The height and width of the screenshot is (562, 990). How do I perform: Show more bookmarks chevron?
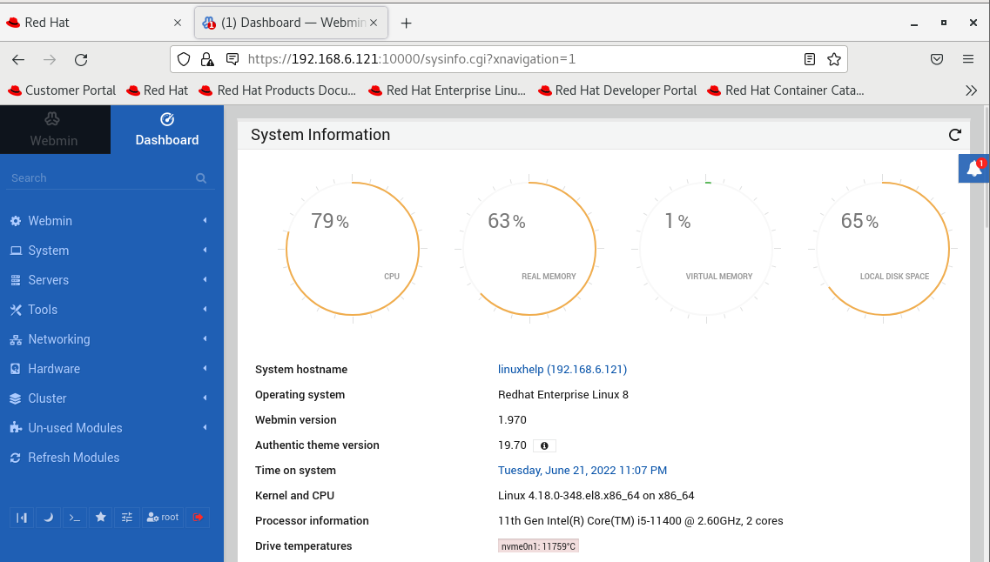971,90
